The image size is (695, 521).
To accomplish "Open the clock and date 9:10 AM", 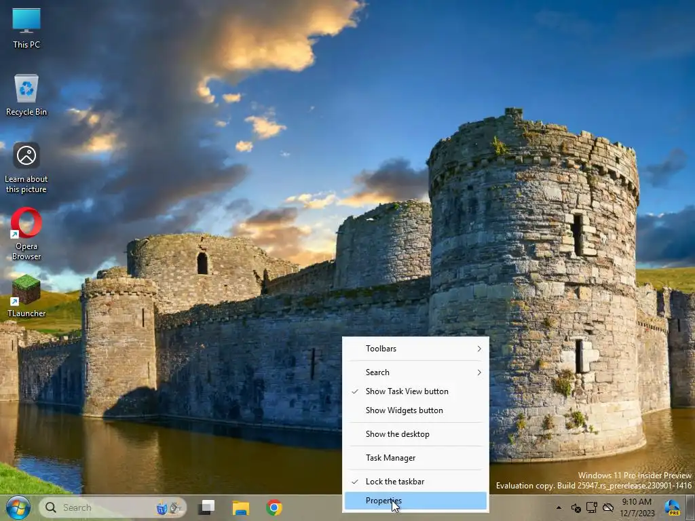I will click(x=637, y=507).
